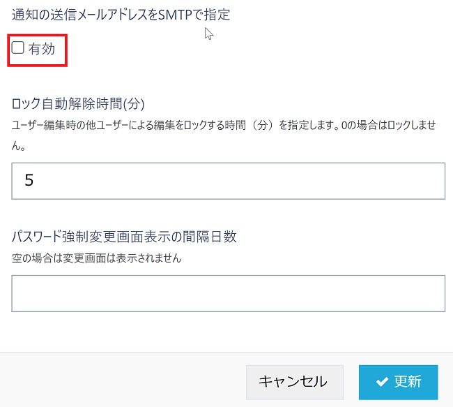Enable the 有効 checkbox for SMTP sender address
The width and height of the screenshot is (453, 407).
coord(18,47)
